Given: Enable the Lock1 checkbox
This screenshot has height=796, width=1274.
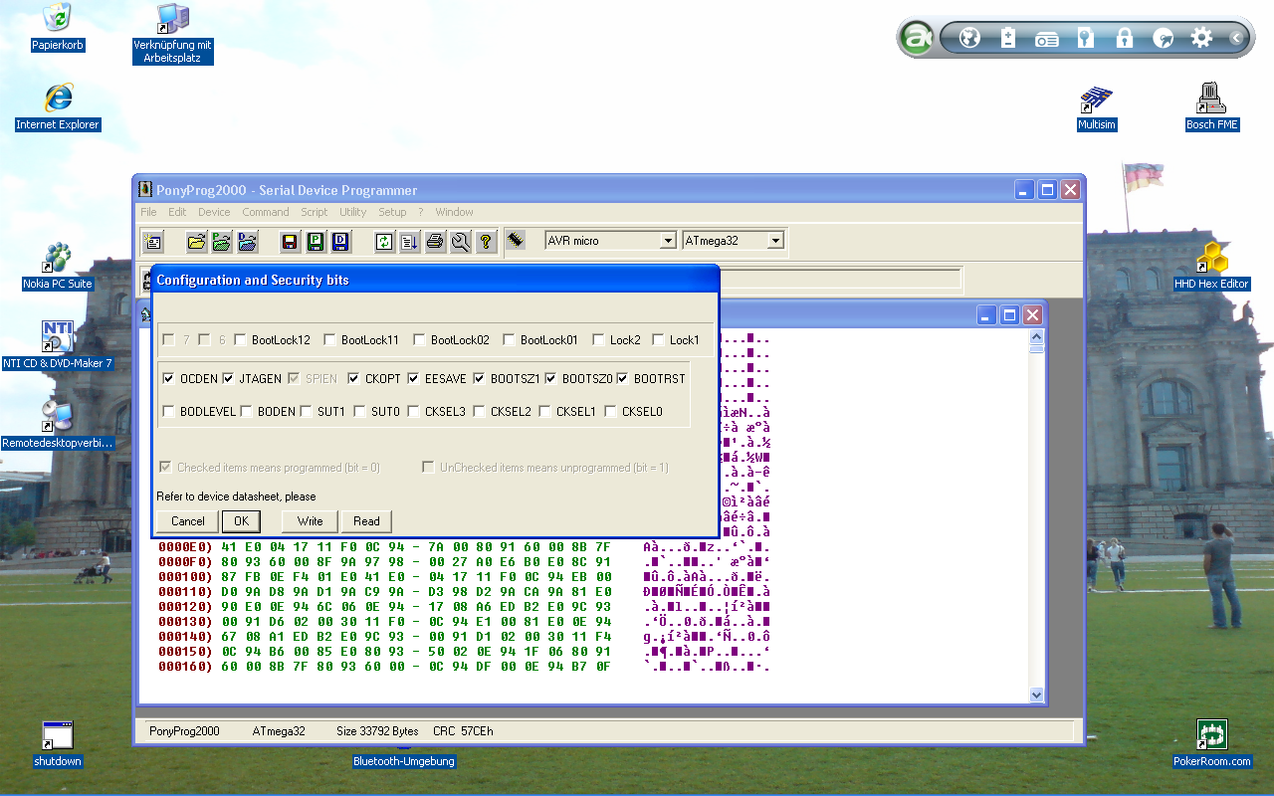Looking at the screenshot, I should point(658,339).
